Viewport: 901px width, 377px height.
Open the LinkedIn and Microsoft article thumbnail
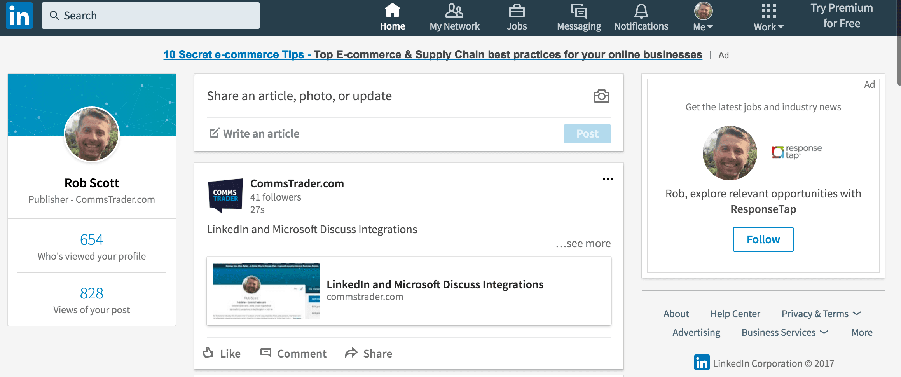coord(267,291)
